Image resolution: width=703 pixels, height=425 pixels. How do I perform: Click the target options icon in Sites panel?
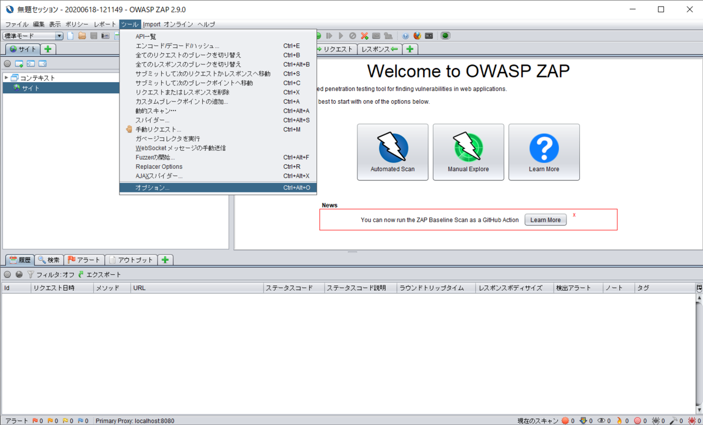click(x=7, y=63)
